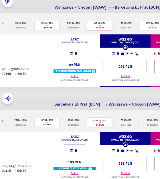Choose the 311 PLN WIZZ GO return fare
Viewport: 160px width, 179px height.
click(x=125, y=164)
